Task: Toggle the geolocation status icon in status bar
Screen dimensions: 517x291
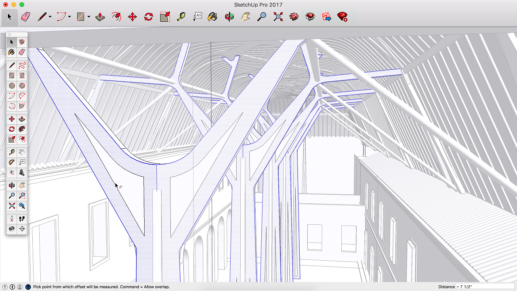Action: click(x=5, y=287)
